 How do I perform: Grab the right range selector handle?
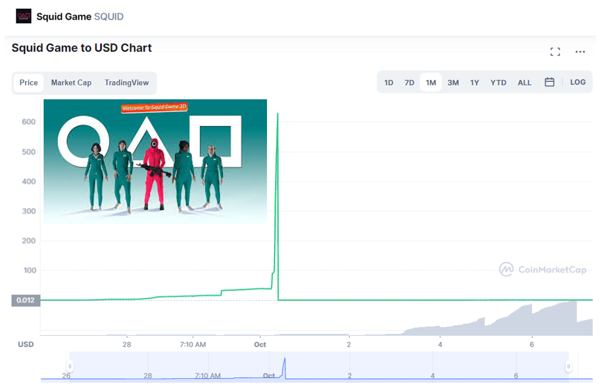pyautogui.click(x=568, y=366)
